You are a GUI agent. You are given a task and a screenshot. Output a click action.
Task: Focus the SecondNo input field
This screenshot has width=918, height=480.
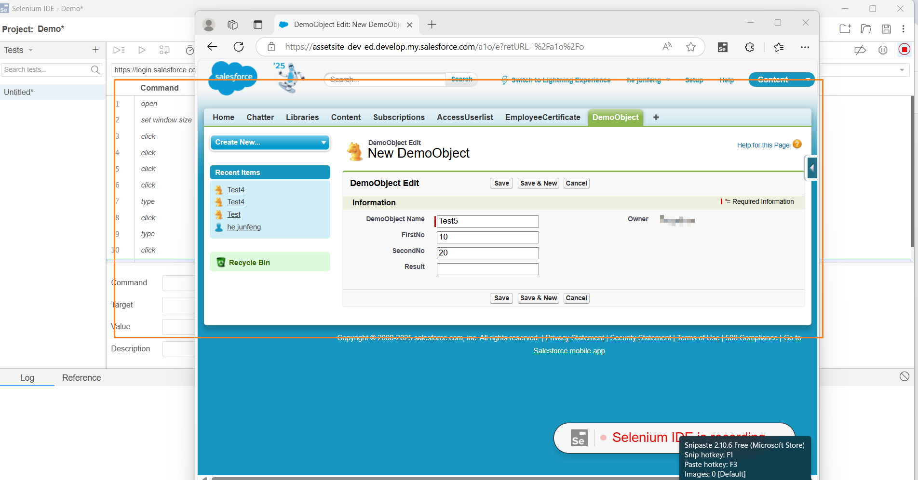pos(487,253)
